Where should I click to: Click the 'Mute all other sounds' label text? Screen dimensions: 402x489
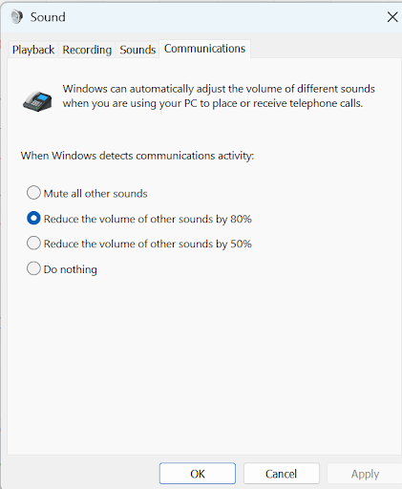95,193
